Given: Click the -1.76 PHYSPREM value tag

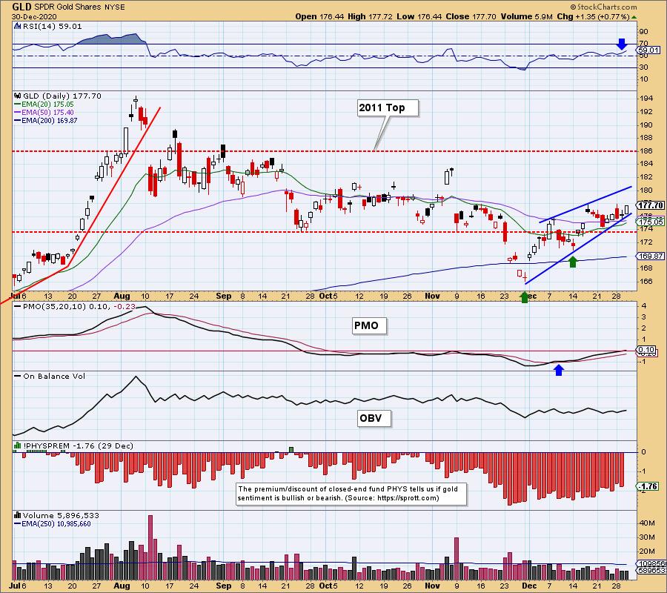Looking at the screenshot, I should pos(648,486).
